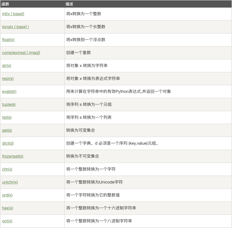Open the chr(x) function link
232x228 pixels.
pos(7,169)
